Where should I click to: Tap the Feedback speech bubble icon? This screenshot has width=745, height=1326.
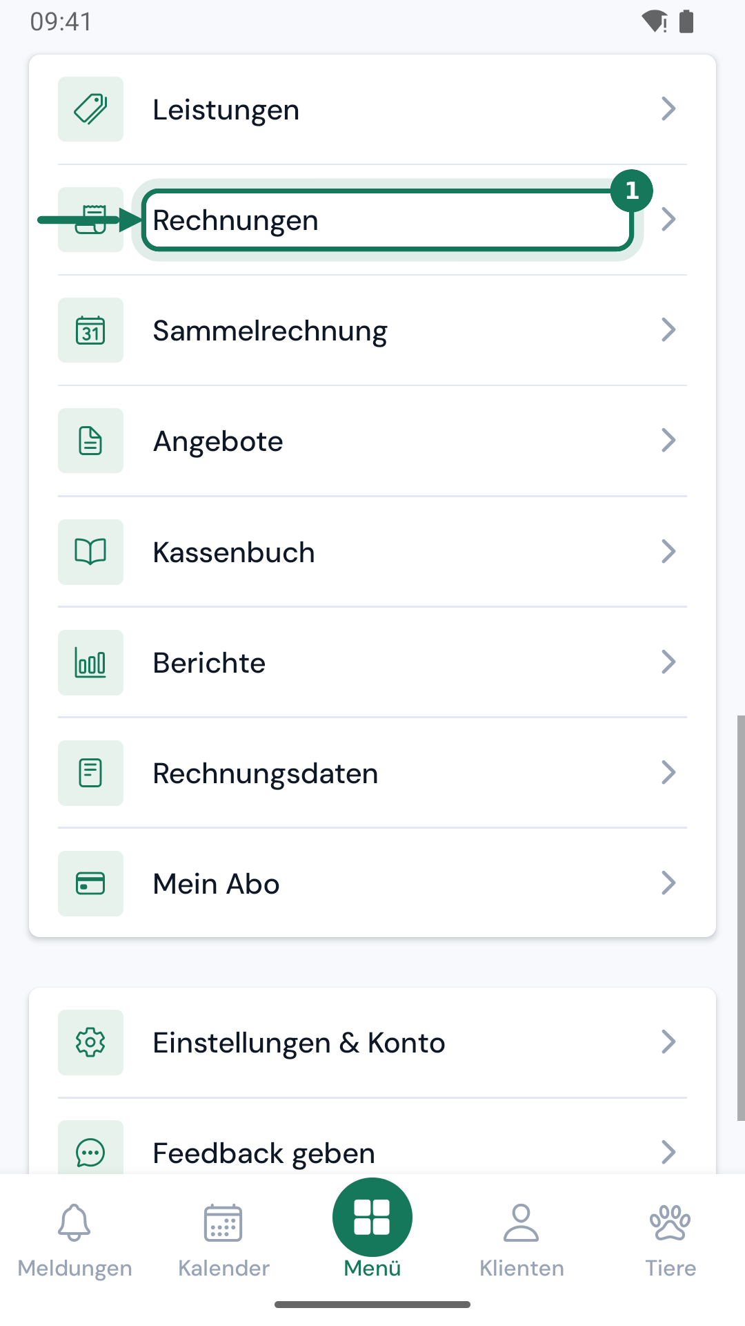point(90,1150)
